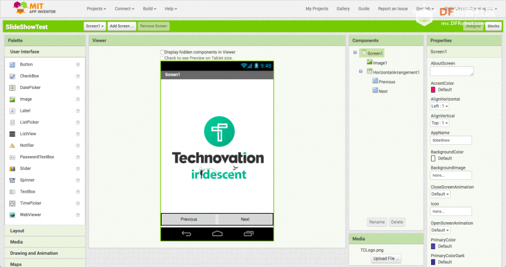Select the PasswordTextBox palette icon

[12, 157]
